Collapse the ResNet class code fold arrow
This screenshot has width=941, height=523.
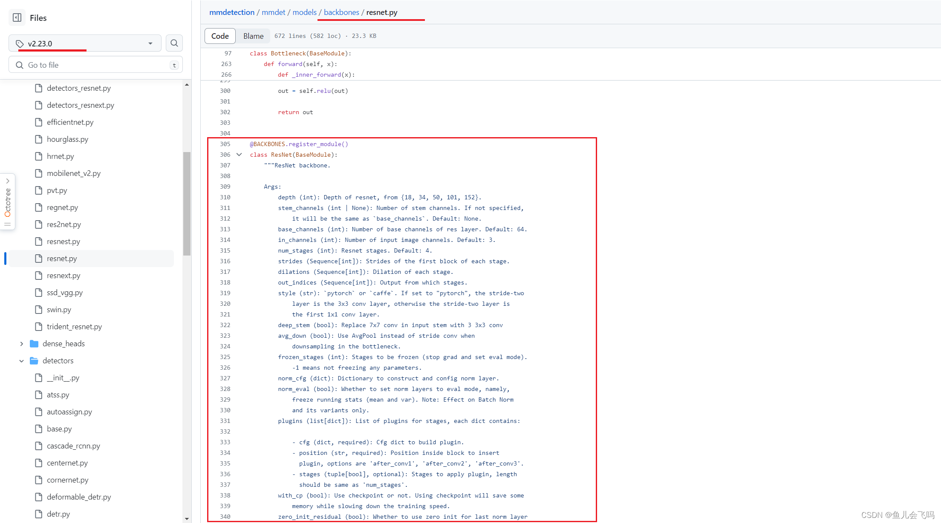pyautogui.click(x=239, y=155)
